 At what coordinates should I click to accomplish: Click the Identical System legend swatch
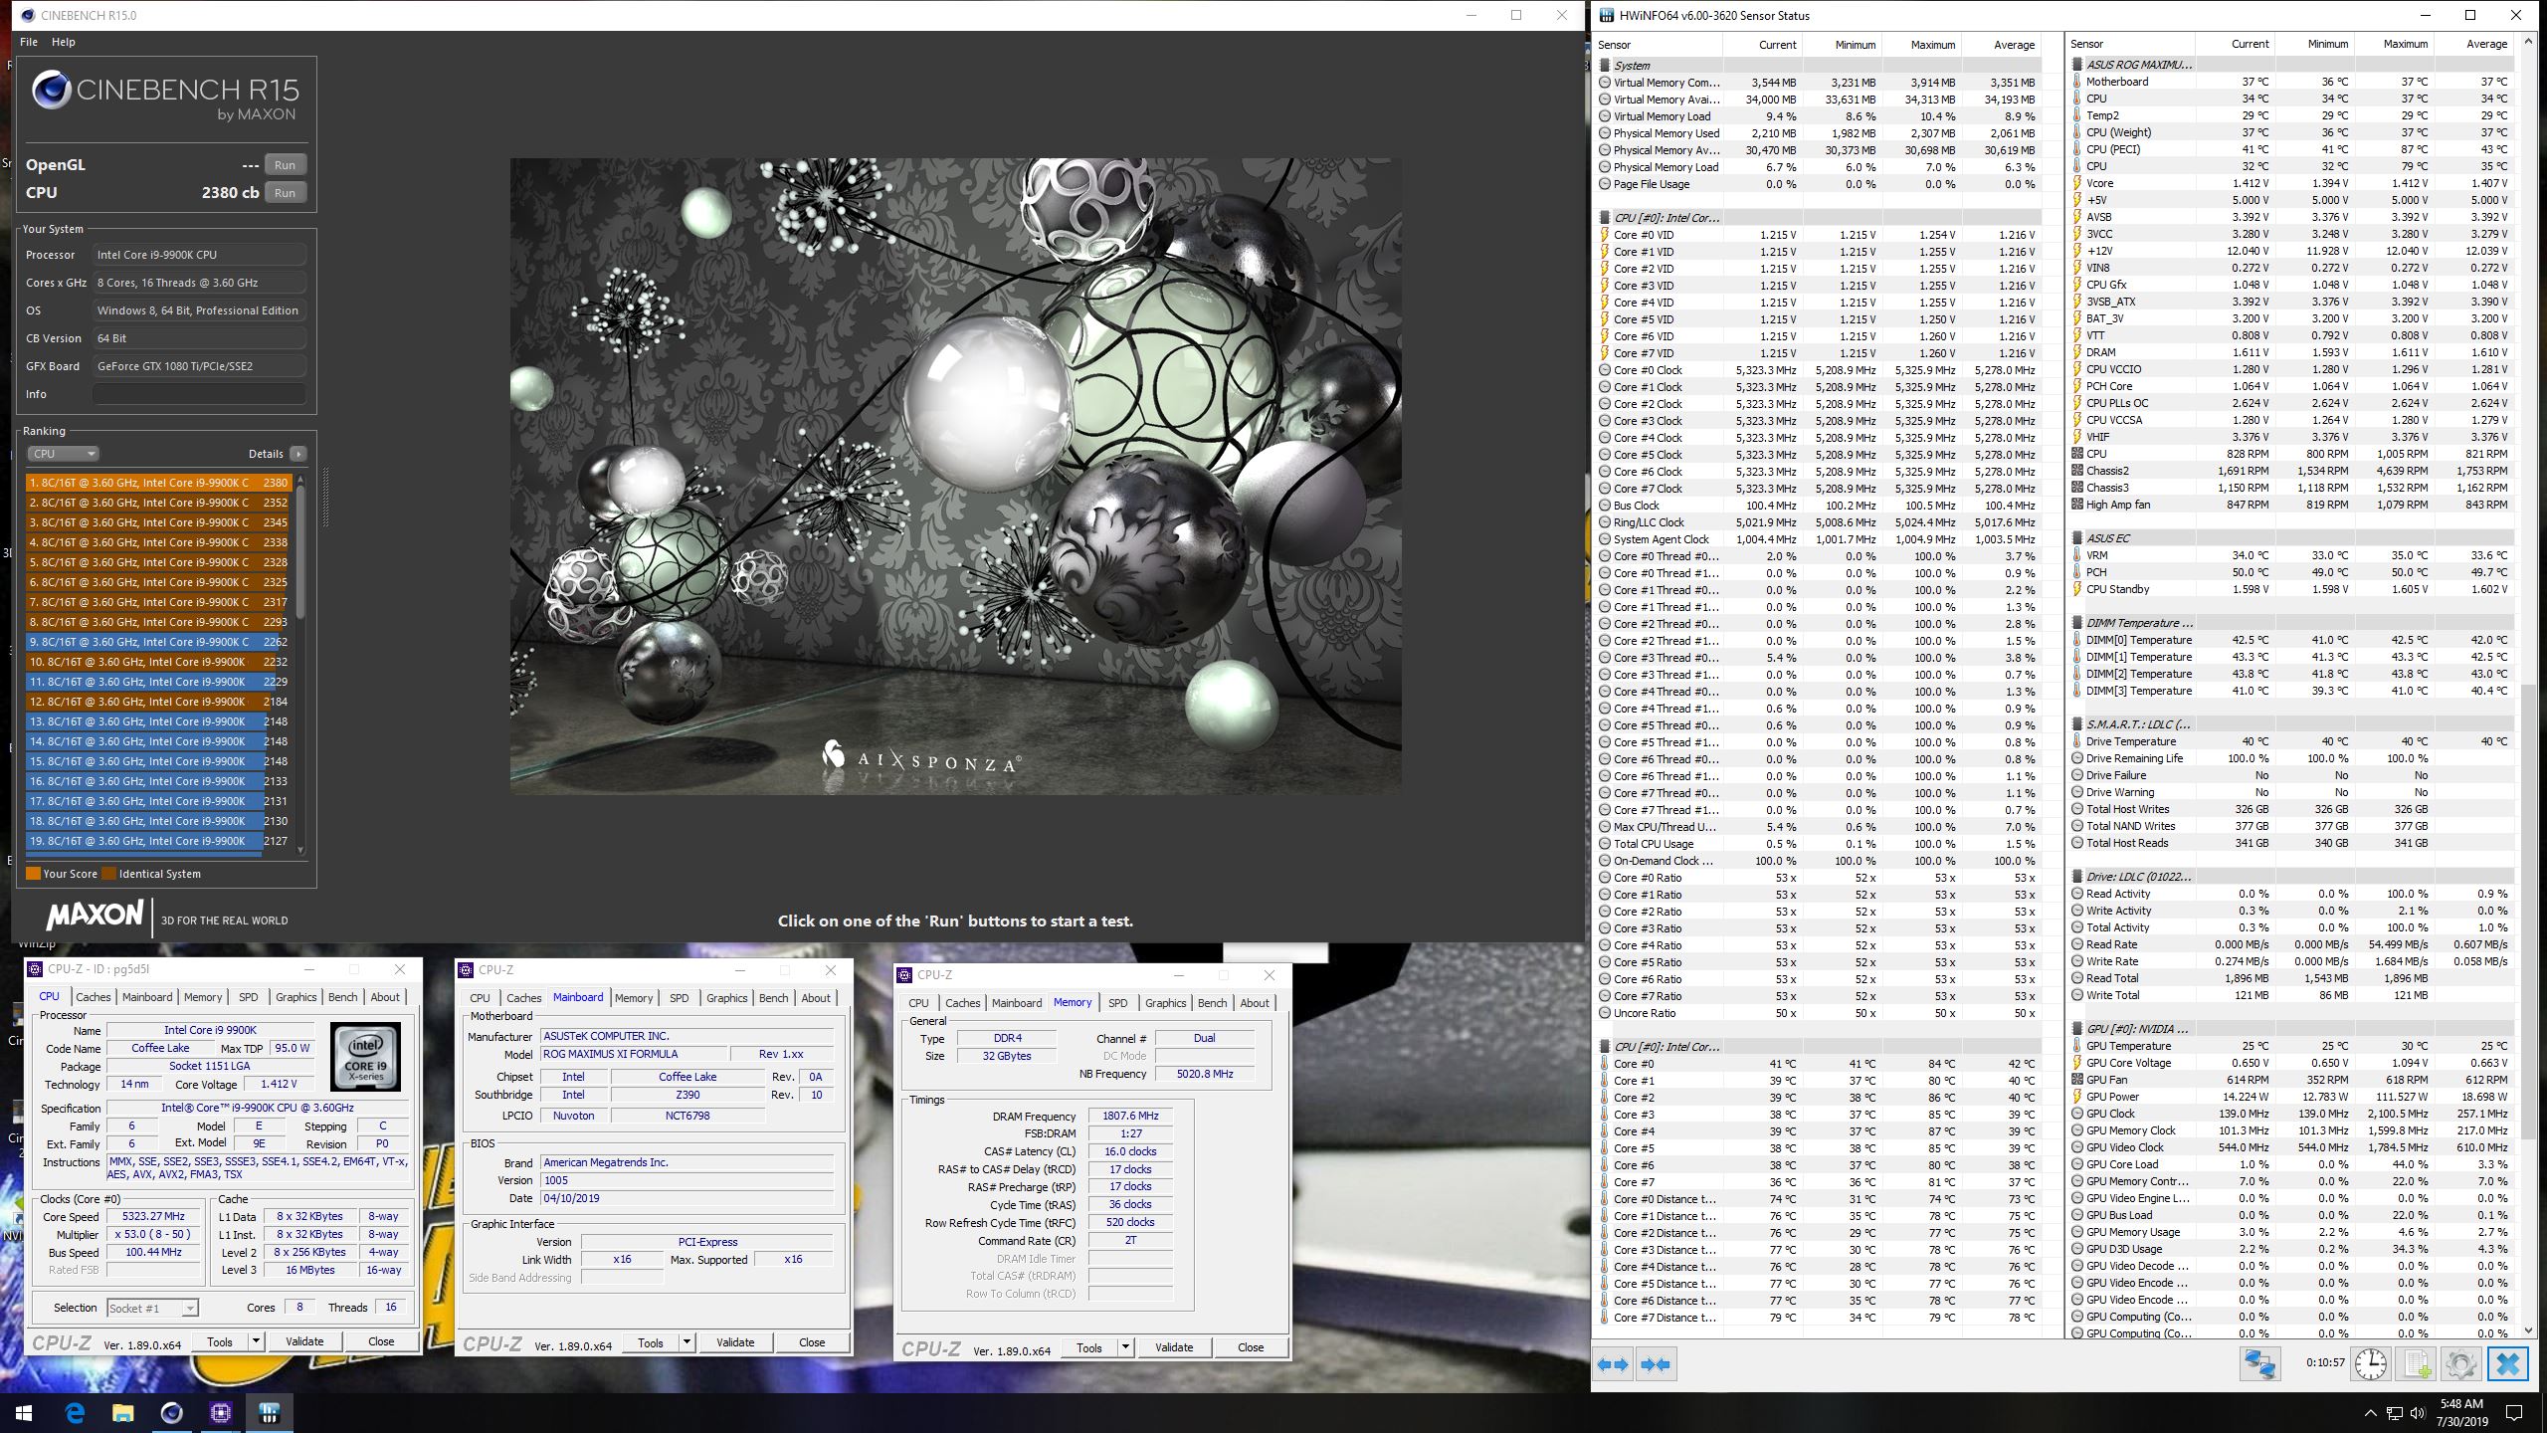108,874
